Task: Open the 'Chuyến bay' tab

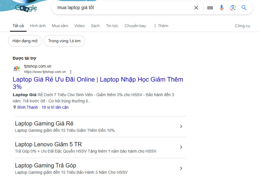Action: (x=135, y=26)
